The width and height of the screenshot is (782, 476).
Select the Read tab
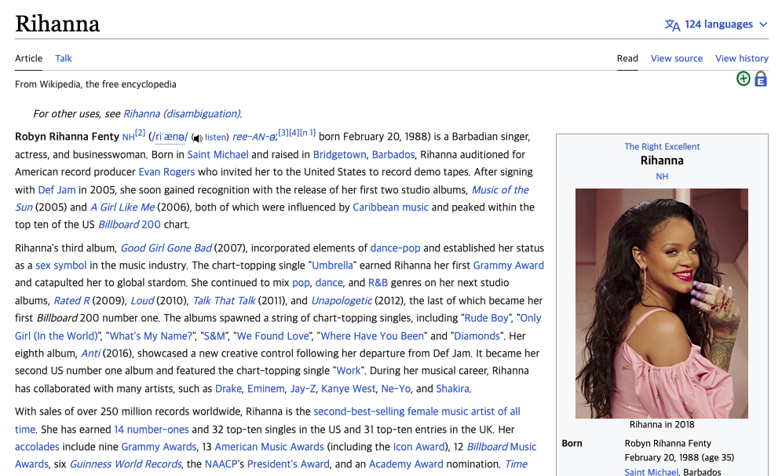coord(627,58)
